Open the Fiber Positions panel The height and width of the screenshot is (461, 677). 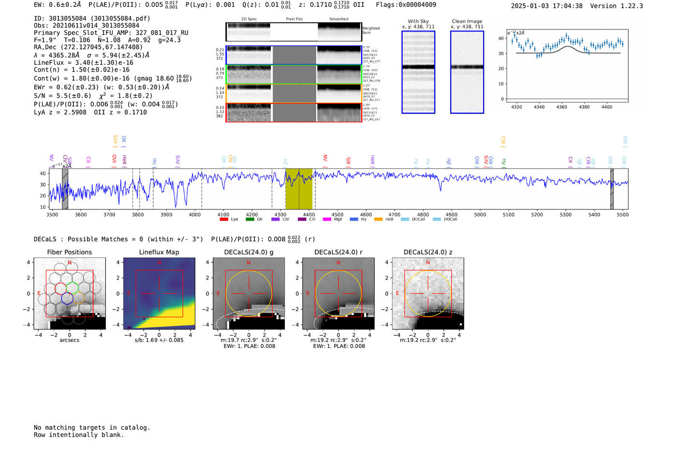point(70,294)
